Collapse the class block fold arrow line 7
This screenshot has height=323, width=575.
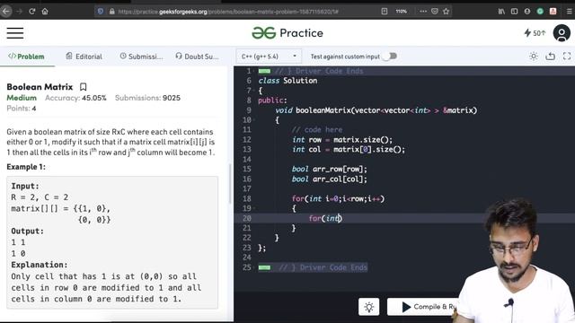pyautogui.click(x=254, y=91)
